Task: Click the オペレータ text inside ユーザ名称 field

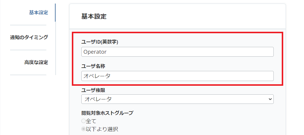Action: [97, 76]
